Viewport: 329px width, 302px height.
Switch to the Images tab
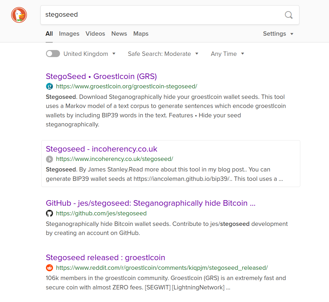[69, 34]
